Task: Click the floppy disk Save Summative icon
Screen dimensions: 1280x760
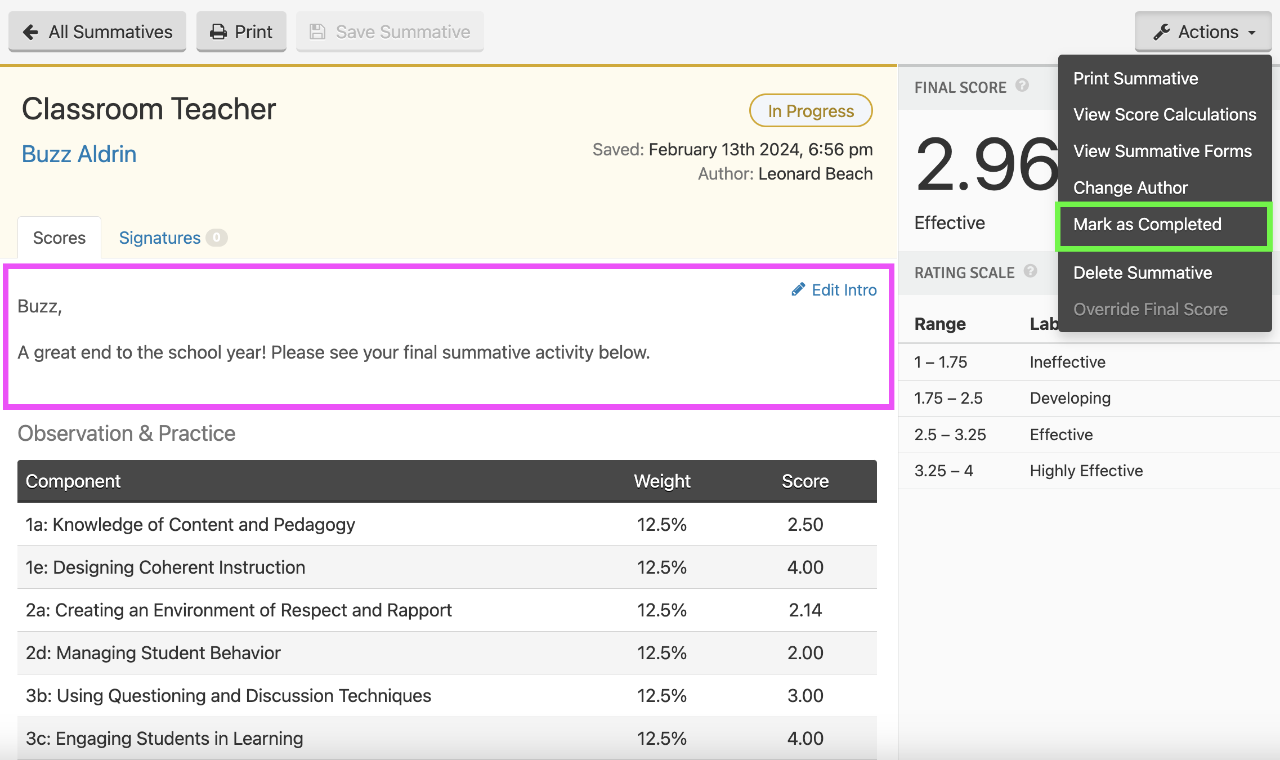Action: click(x=317, y=32)
